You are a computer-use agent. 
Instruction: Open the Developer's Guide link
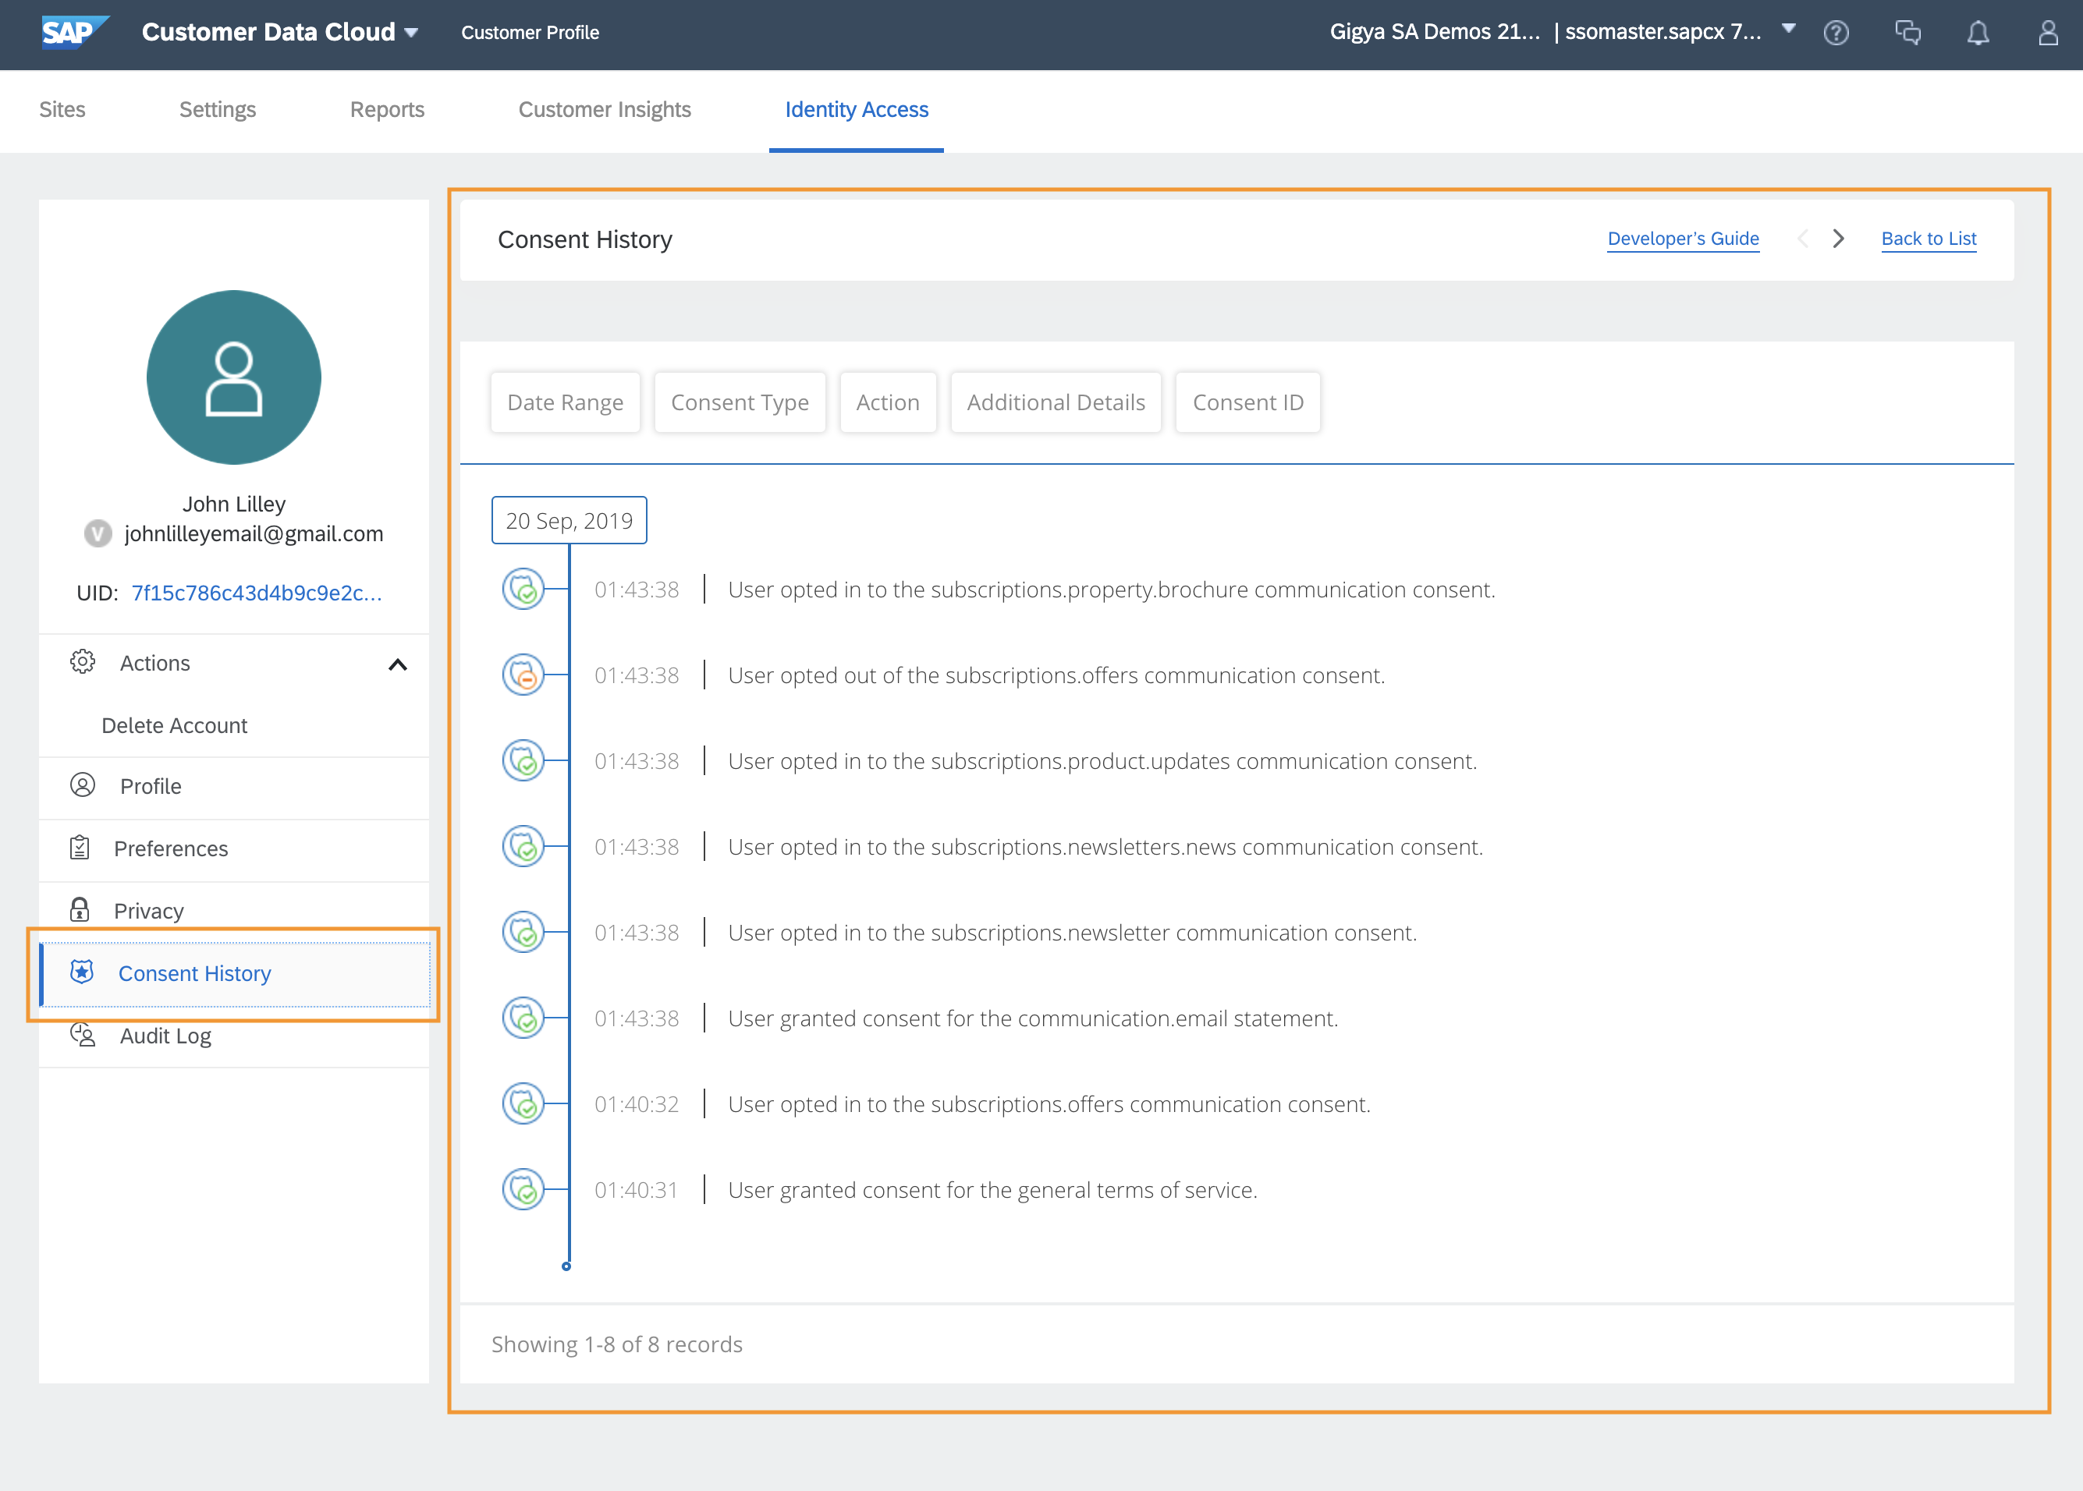point(1683,239)
